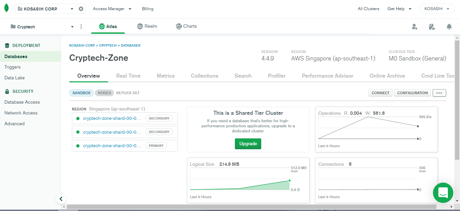
Task: Open the PRIMARY shard node link
Action: 112,146
